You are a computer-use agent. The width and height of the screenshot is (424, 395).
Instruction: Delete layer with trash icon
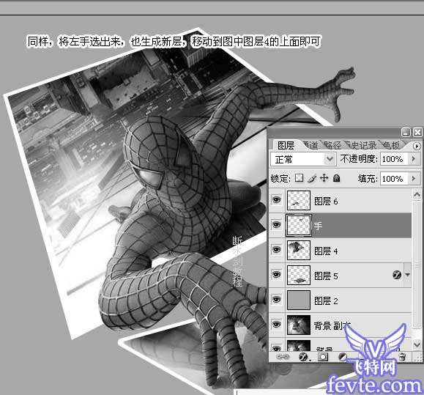click(x=402, y=357)
